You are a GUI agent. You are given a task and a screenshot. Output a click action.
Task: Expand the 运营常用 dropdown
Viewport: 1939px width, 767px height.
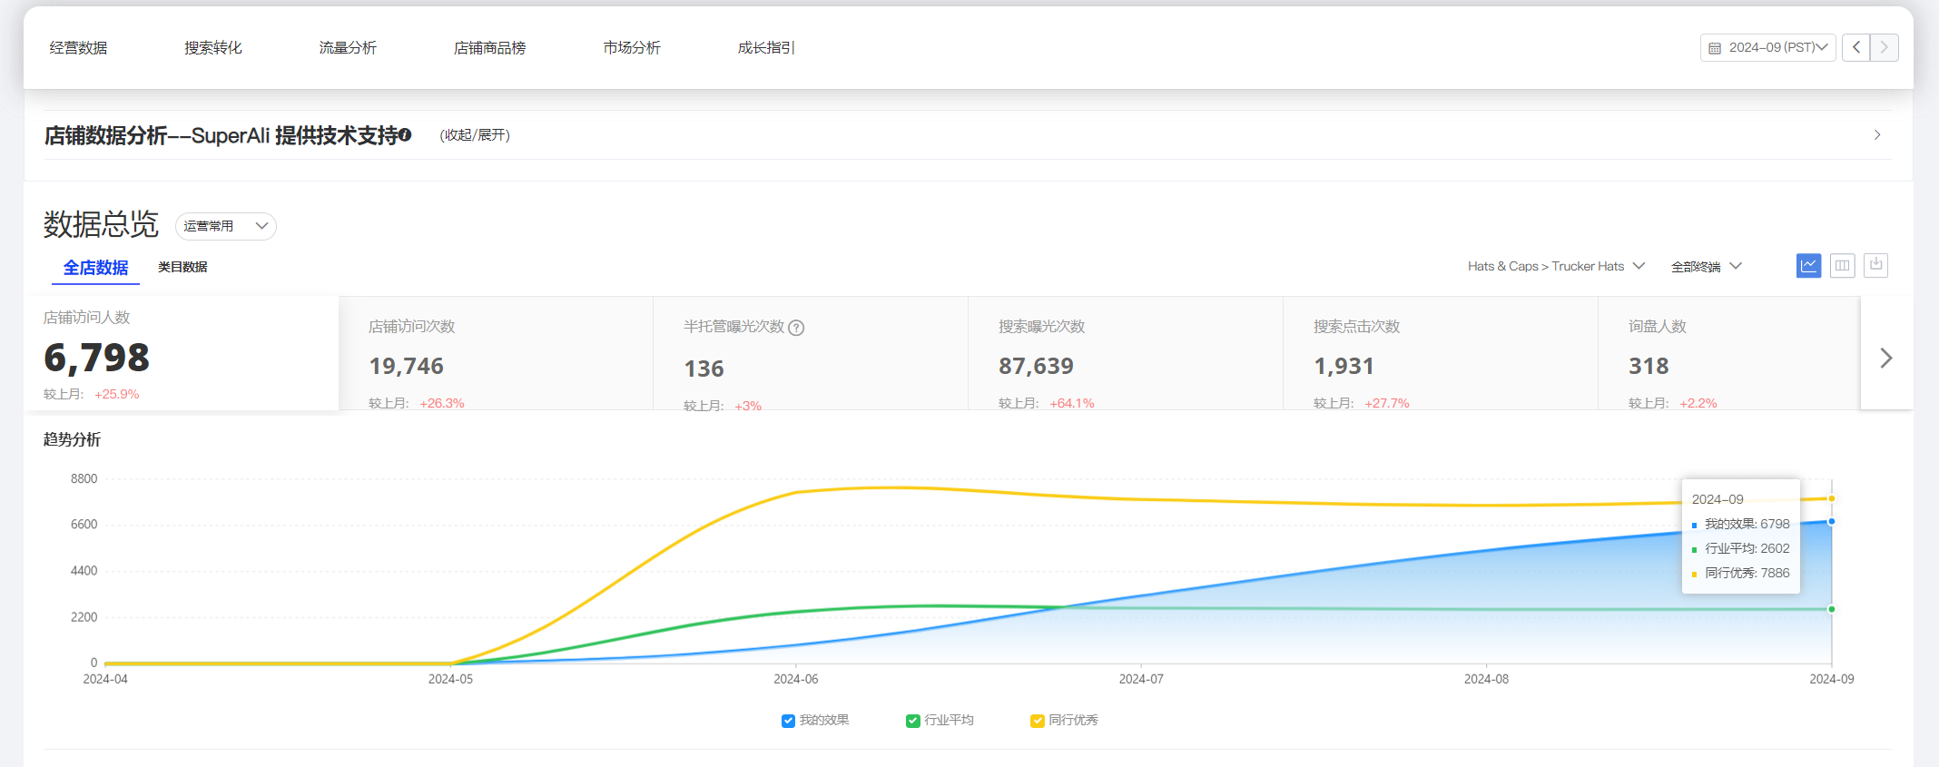click(x=225, y=226)
